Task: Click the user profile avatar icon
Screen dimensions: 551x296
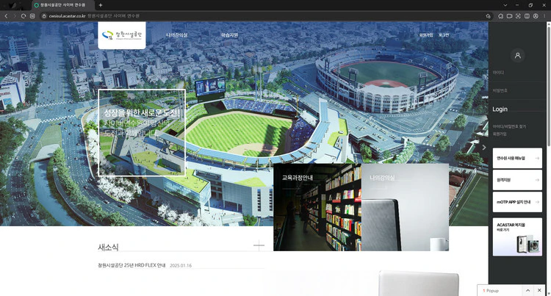Action: 518,55
